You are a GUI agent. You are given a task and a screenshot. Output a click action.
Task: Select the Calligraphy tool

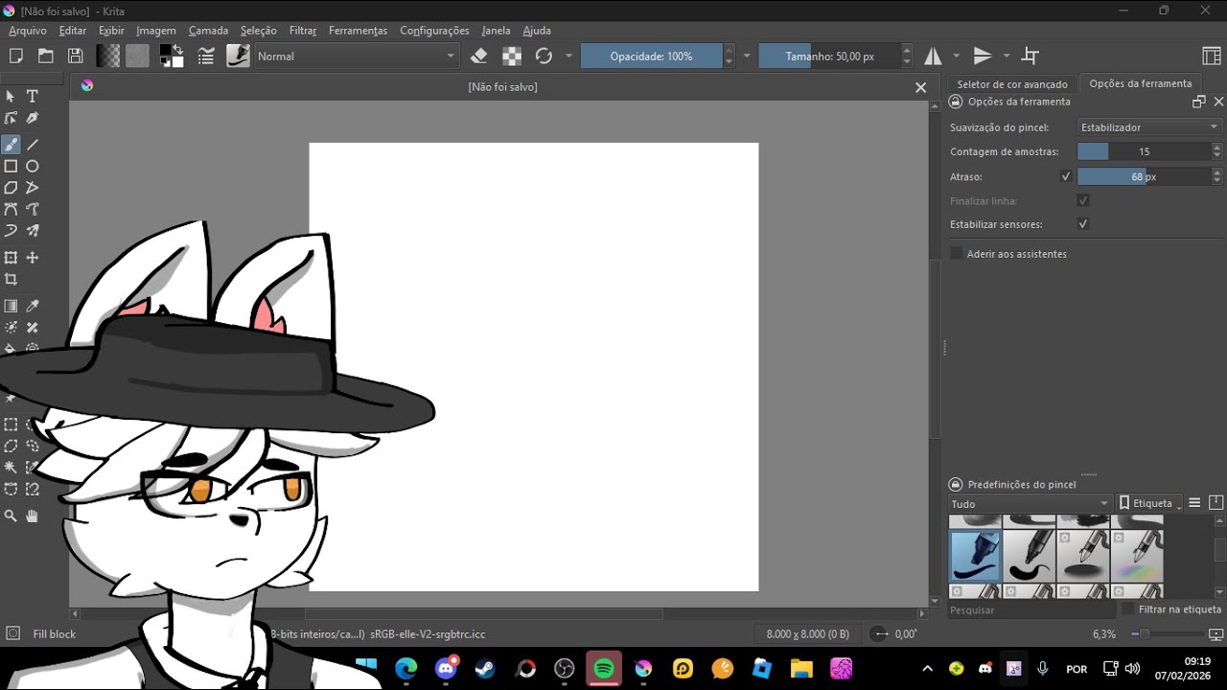coord(32,119)
